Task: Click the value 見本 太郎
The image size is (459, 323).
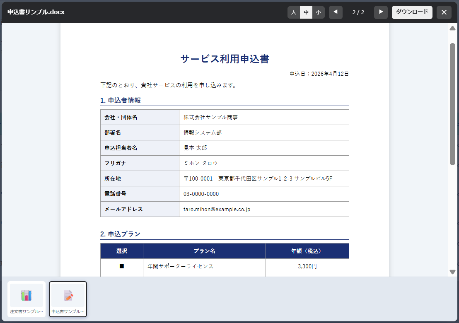Action: tap(195, 148)
